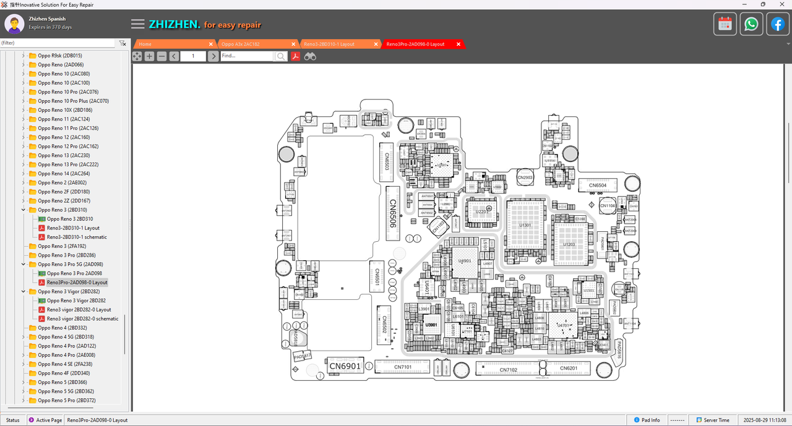Click the Server Time label in the status bar
Image resolution: width=792 pixels, height=426 pixels.
point(717,420)
